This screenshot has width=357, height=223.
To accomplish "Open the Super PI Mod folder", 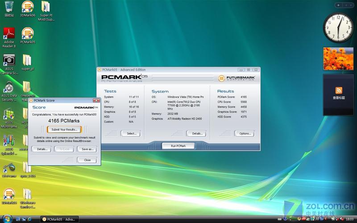I will point(46,11).
